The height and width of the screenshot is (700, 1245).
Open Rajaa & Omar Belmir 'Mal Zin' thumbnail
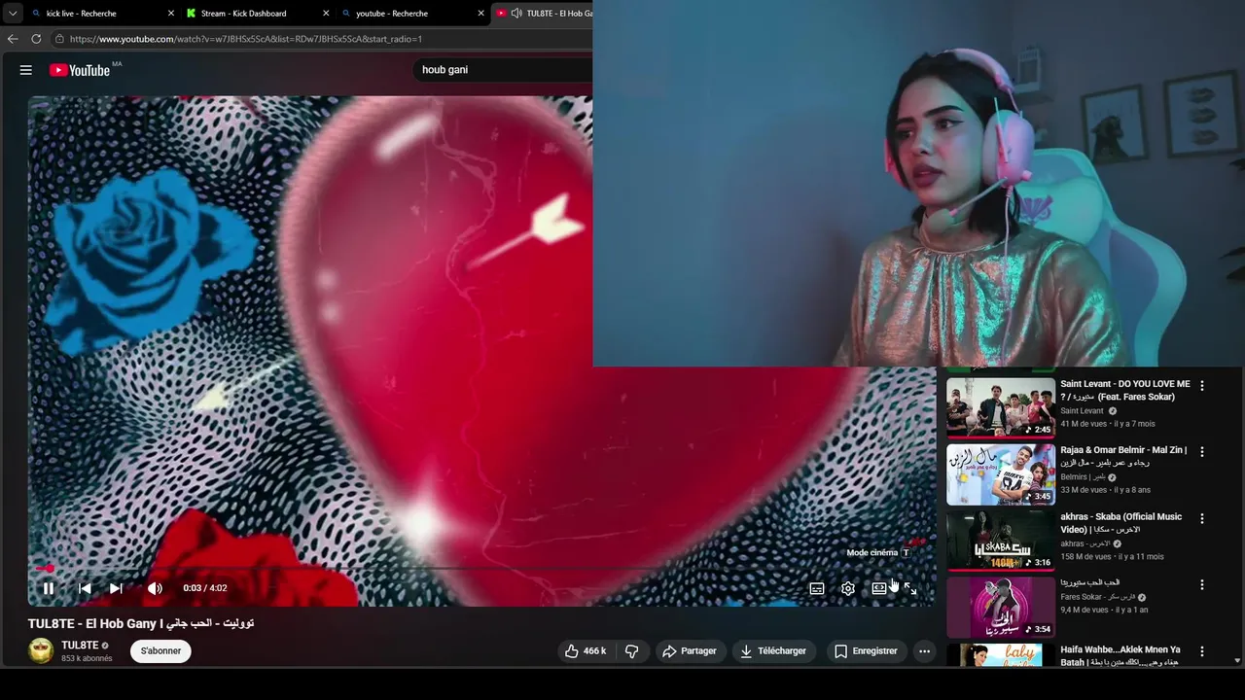tap(1001, 474)
